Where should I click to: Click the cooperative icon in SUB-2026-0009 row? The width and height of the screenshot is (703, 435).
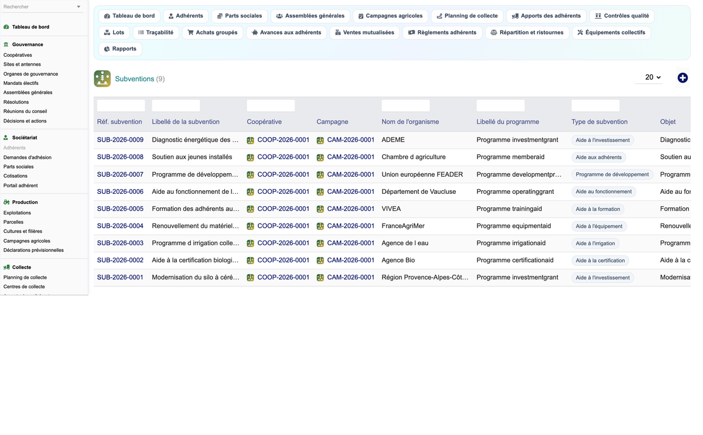[251, 141]
